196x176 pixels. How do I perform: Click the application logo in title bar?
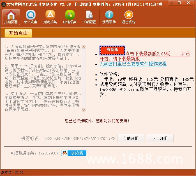coord(3,4)
